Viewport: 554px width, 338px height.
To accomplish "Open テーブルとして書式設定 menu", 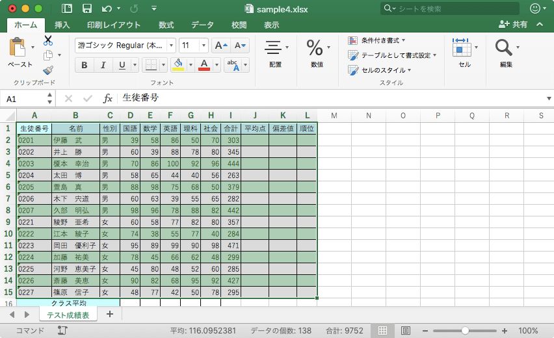I will pyautogui.click(x=392, y=55).
